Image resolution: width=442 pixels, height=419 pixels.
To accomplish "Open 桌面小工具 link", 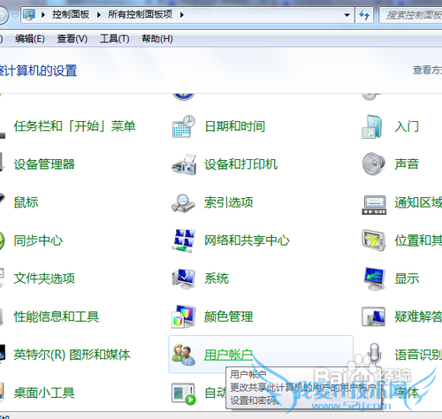I will pyautogui.click(x=44, y=392).
